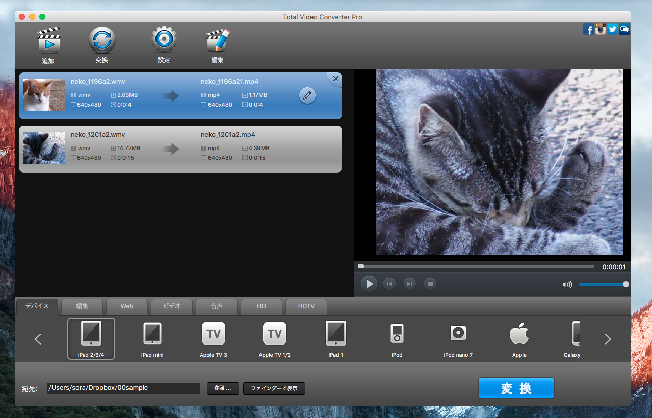Viewport: 652px width, 418px height.
Task: Click the 参照 ... browse button
Action: 223,388
